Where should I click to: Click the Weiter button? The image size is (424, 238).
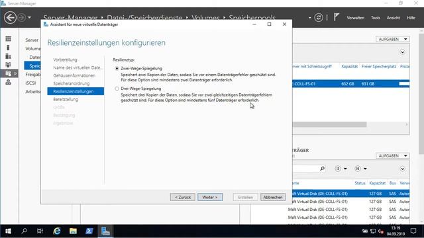(x=210, y=197)
